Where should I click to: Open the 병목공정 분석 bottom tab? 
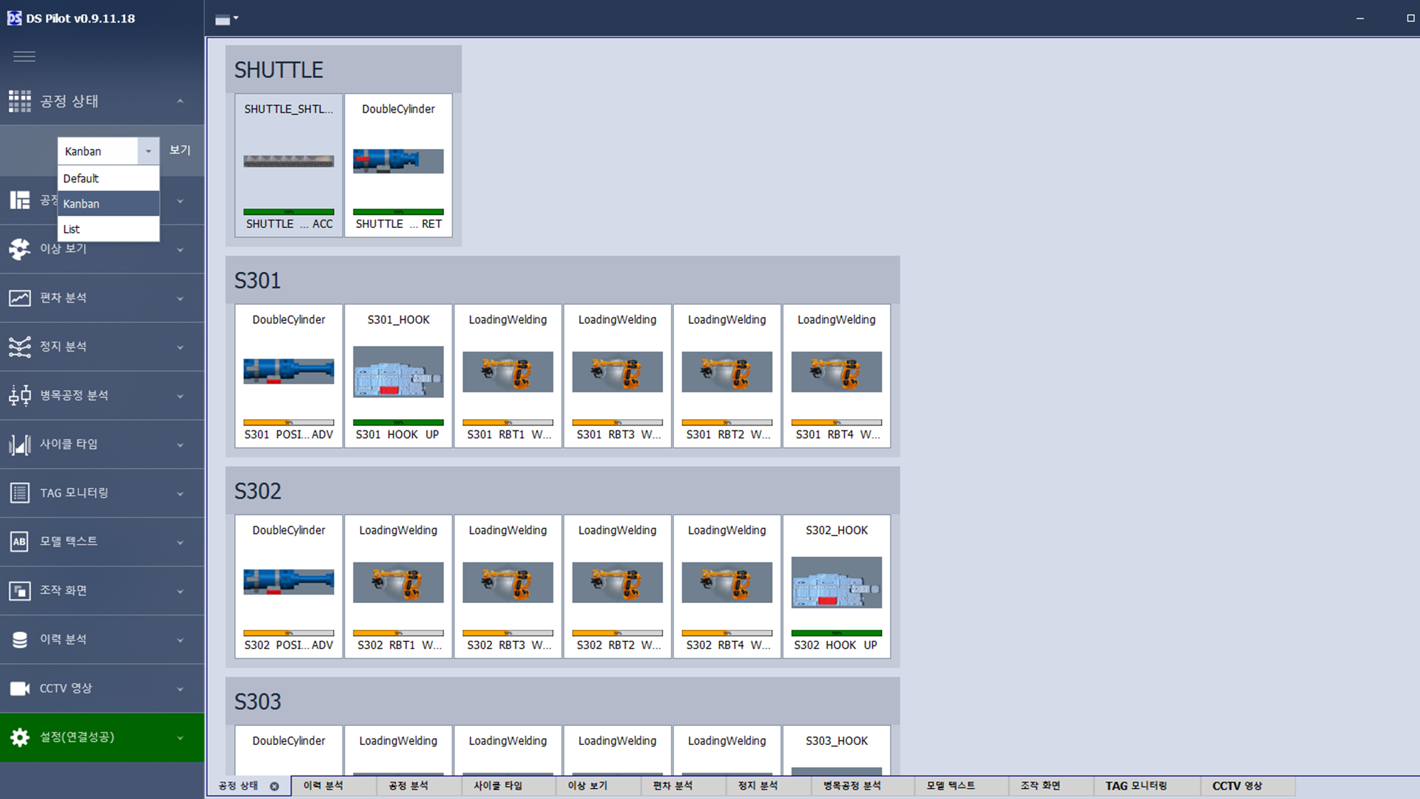pos(852,786)
